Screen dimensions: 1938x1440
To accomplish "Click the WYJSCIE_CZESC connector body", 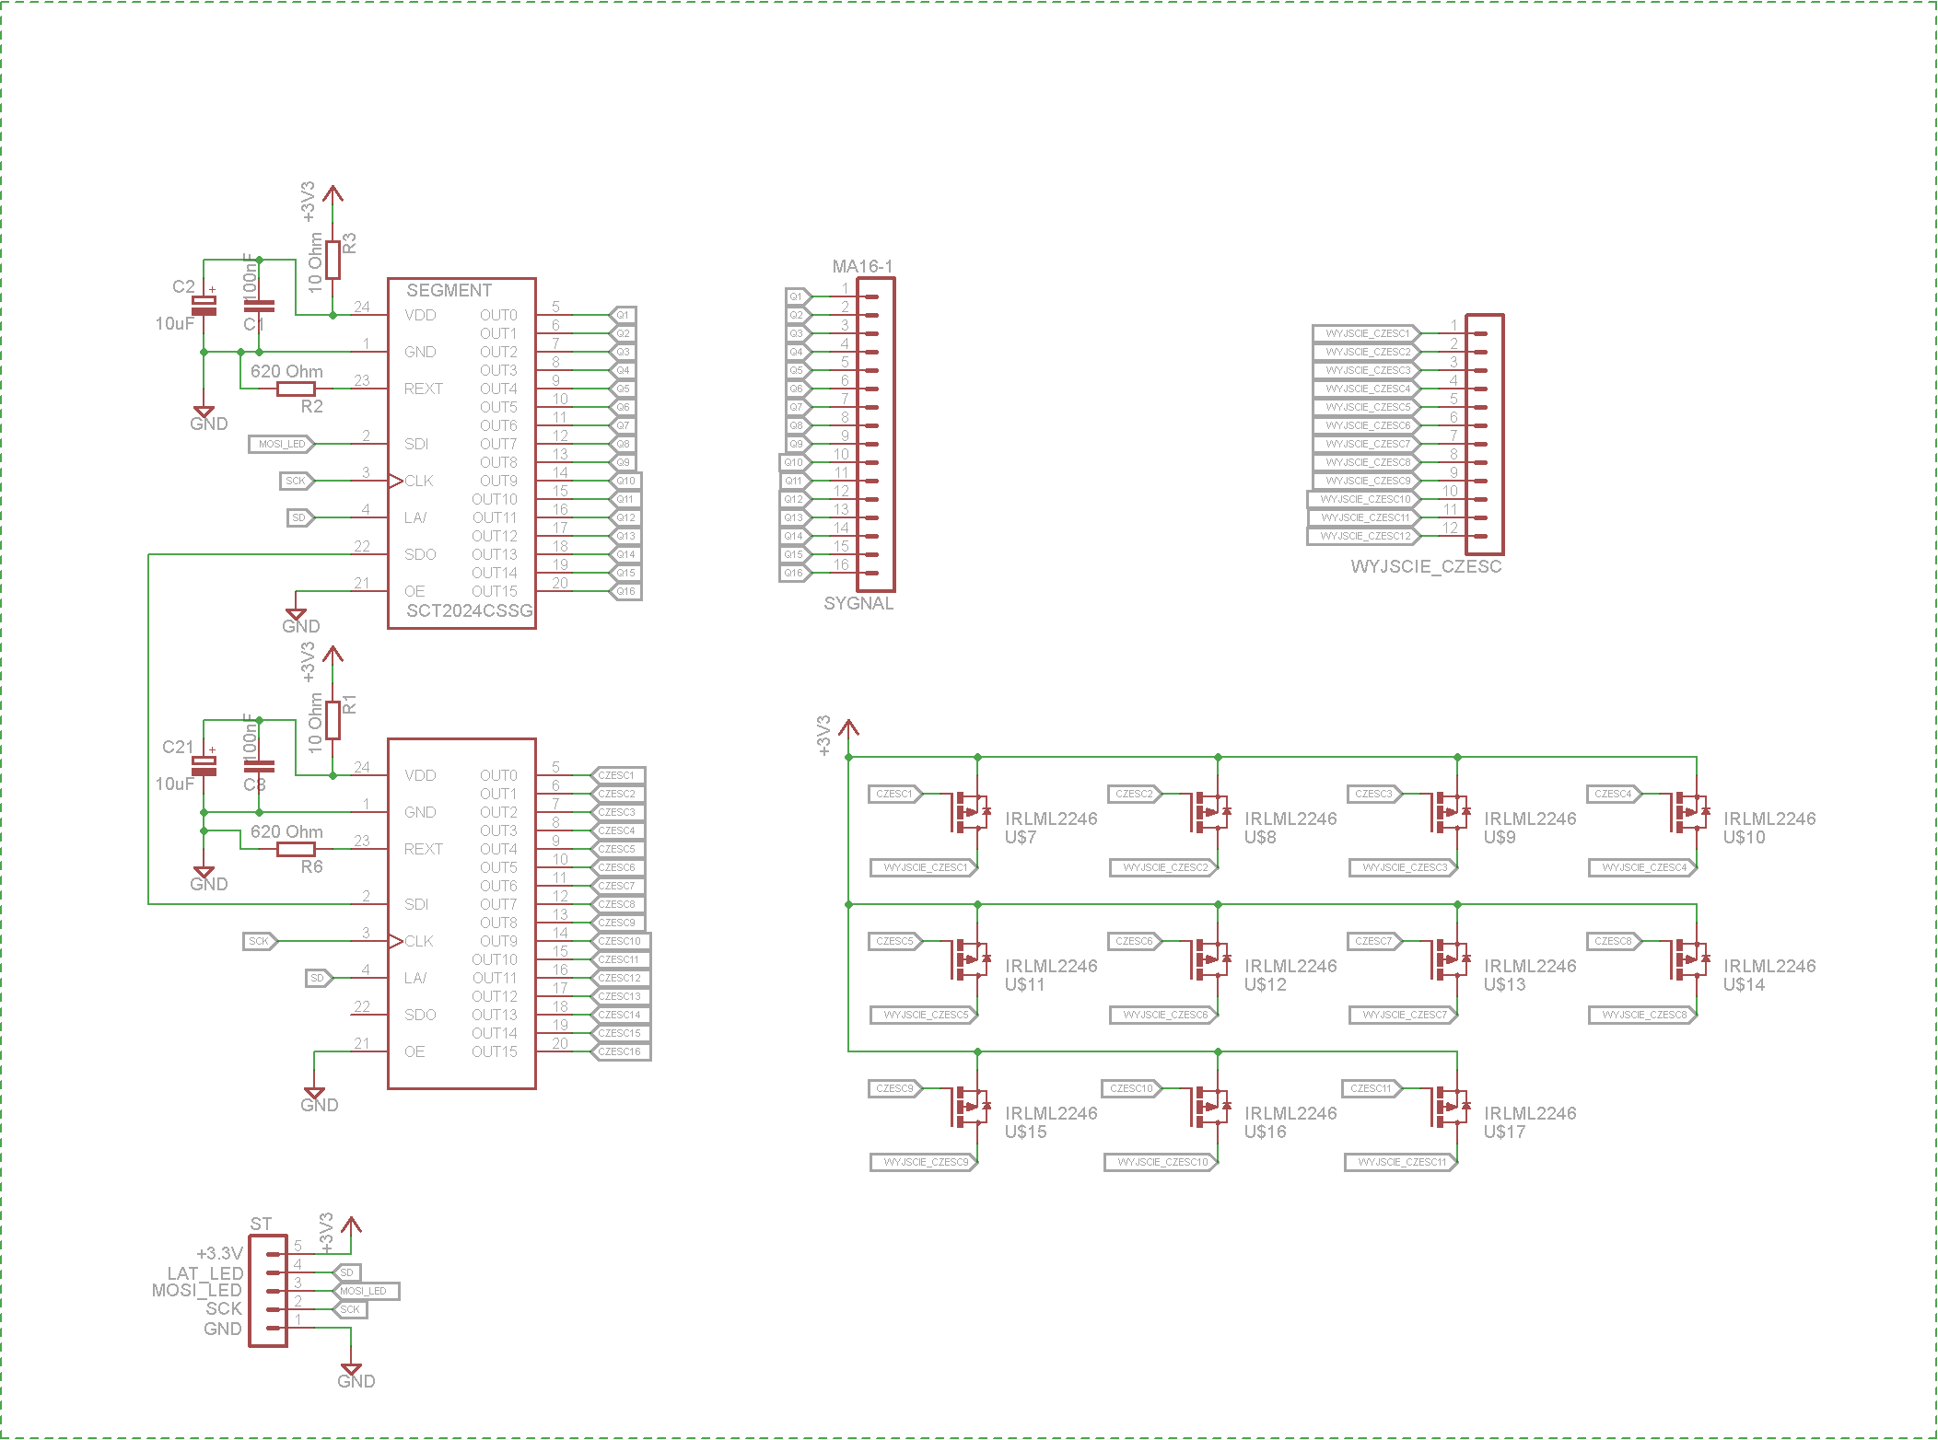I will pyautogui.click(x=1484, y=435).
